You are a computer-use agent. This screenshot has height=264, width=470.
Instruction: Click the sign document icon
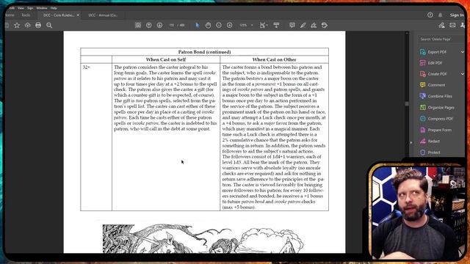click(x=314, y=26)
